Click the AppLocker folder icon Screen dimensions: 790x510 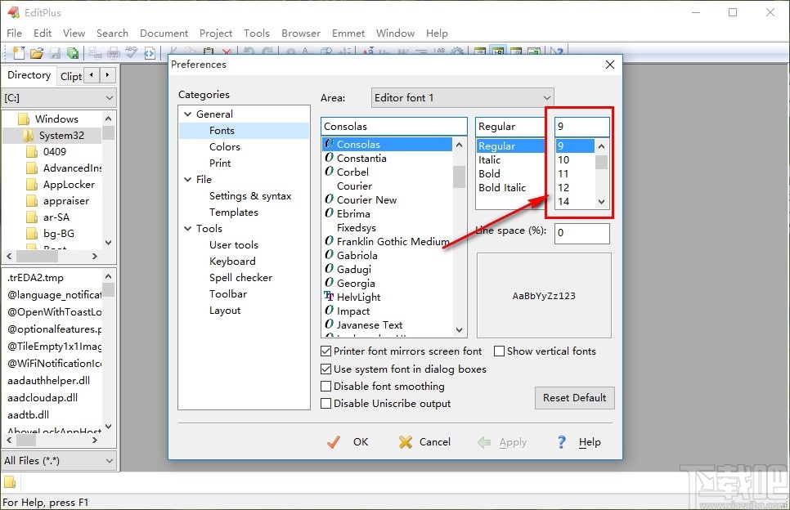tap(32, 184)
